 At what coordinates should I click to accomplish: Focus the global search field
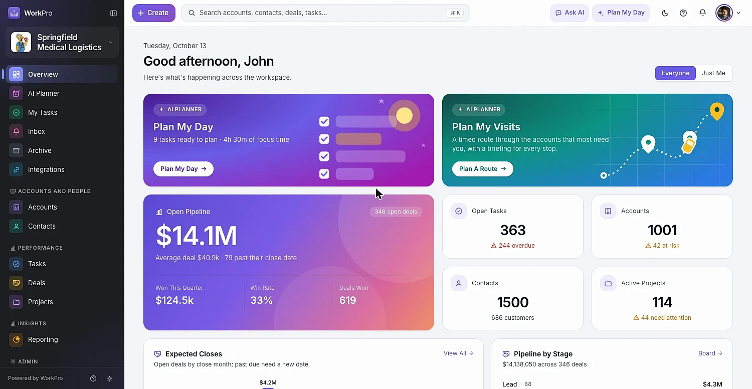(x=326, y=13)
